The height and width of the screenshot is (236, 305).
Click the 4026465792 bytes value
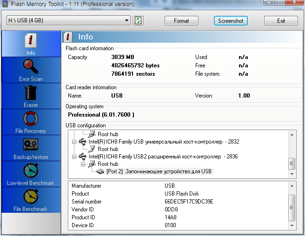(x=135, y=66)
